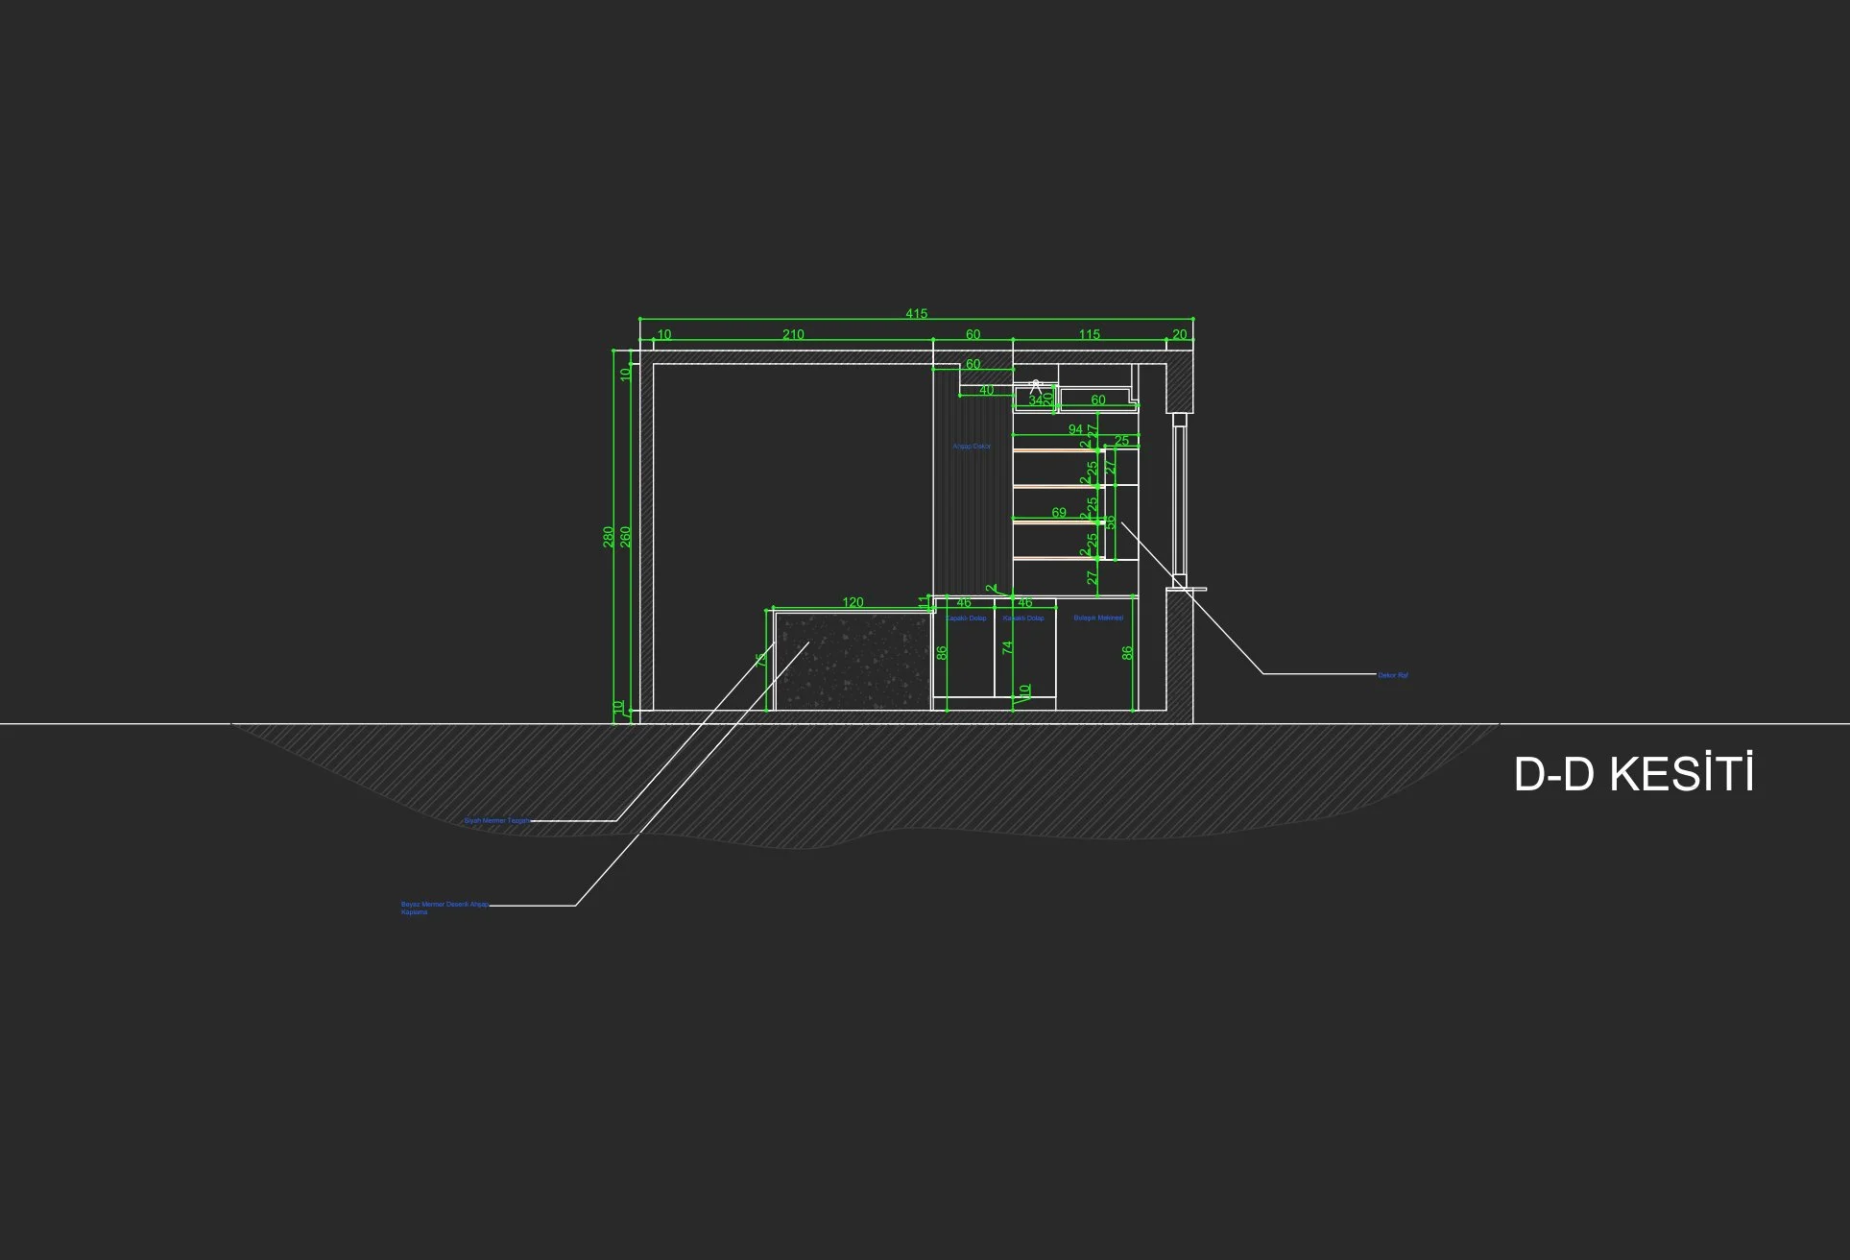
Task: Select the Ahşap Dekor label
Action: [972, 447]
